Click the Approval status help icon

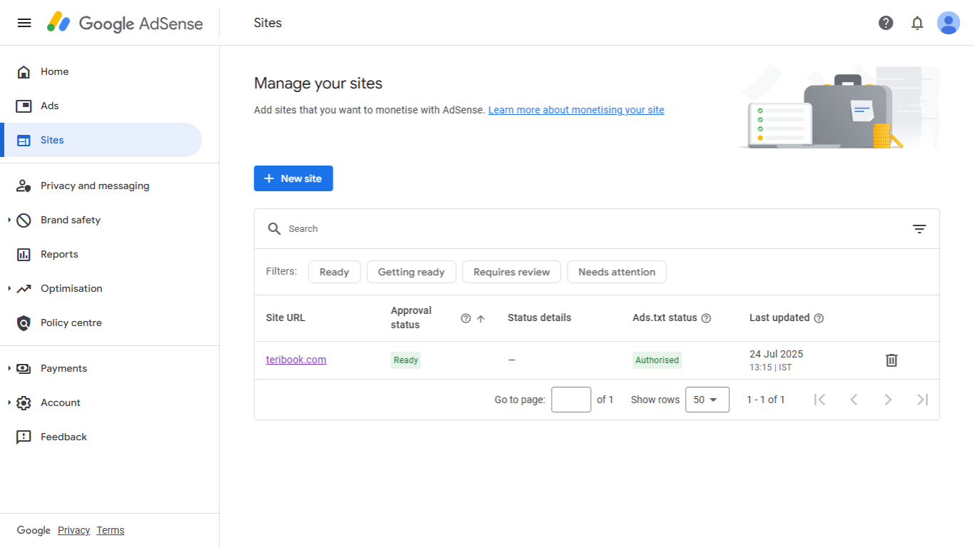point(466,318)
